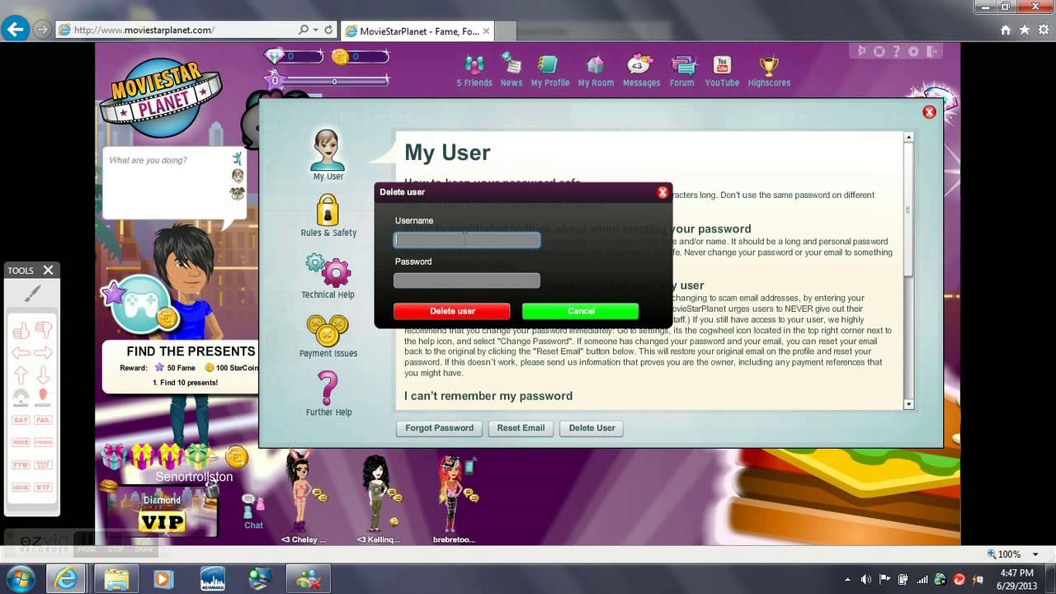The width and height of the screenshot is (1056, 594).
Task: Open the Chat icon
Action: point(253,511)
